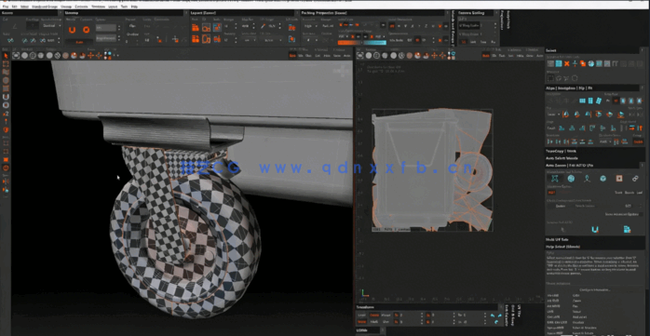Open the Unwrap menu in menu bar

[x=66, y=7]
